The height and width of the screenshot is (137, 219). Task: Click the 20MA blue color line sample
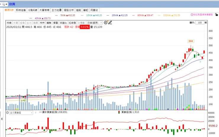(108, 15)
